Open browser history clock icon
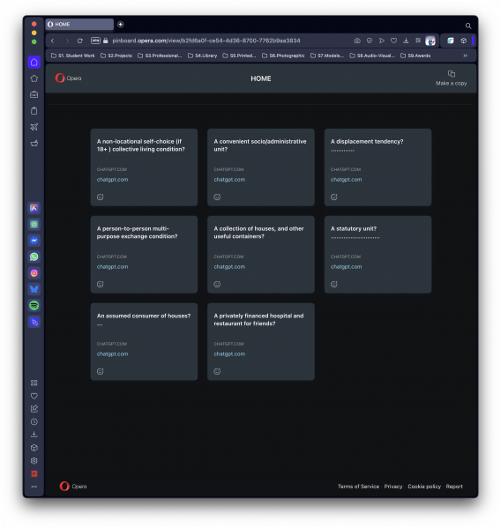 point(34,421)
